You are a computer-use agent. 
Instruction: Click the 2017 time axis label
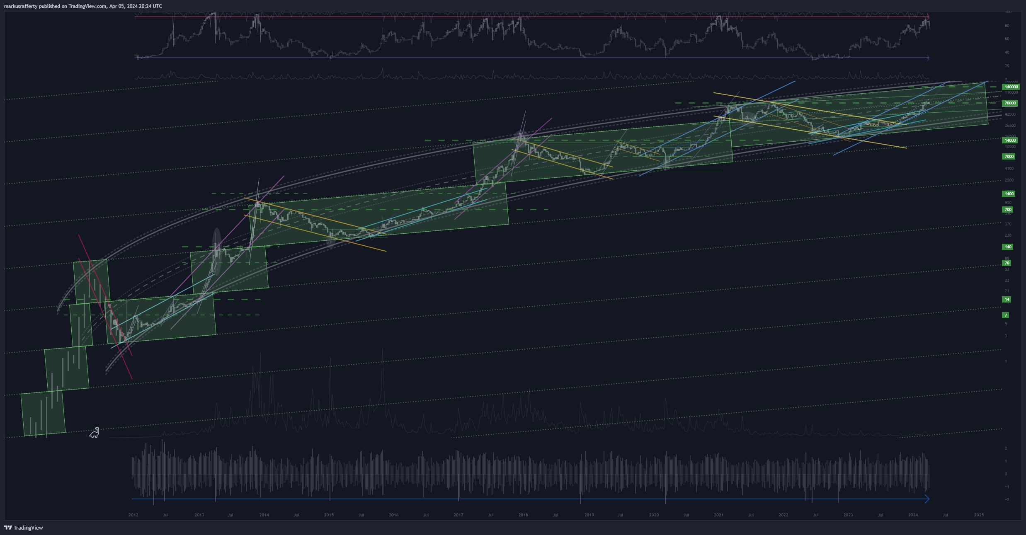pyautogui.click(x=458, y=515)
